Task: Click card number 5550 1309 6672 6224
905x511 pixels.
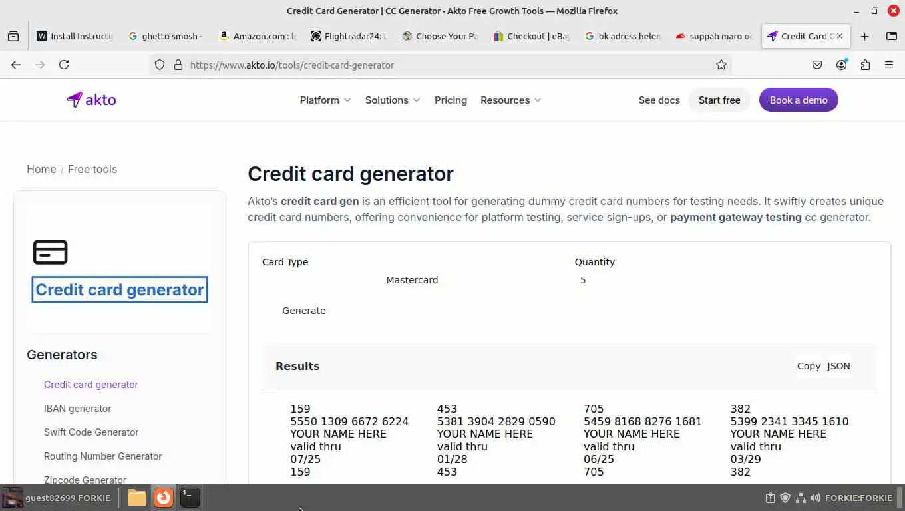Action: [x=349, y=421]
